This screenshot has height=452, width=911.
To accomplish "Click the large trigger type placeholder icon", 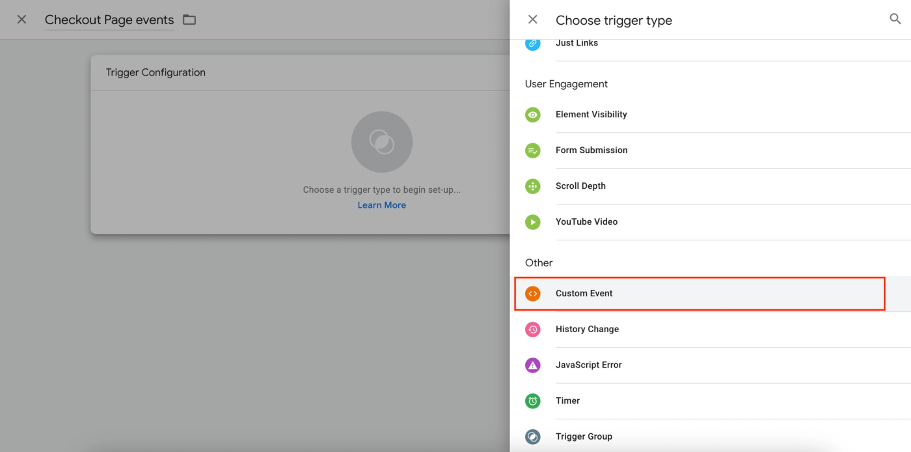I will [x=382, y=142].
